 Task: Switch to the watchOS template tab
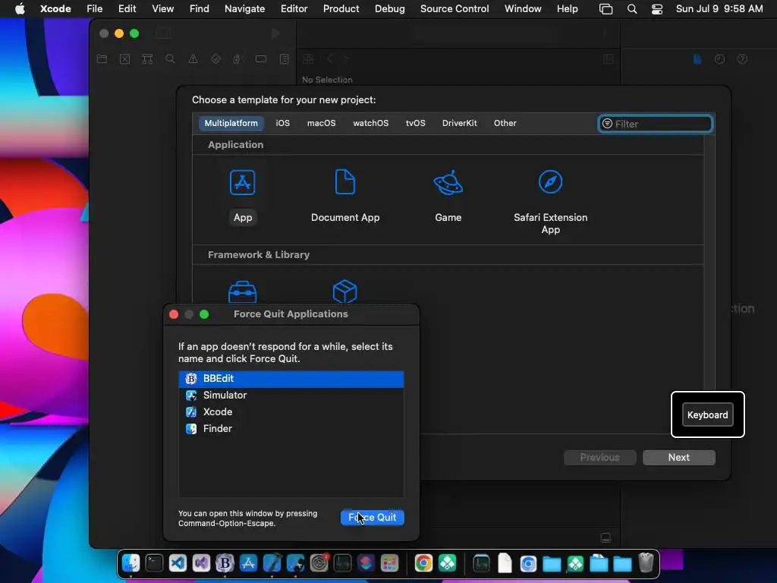pos(370,123)
